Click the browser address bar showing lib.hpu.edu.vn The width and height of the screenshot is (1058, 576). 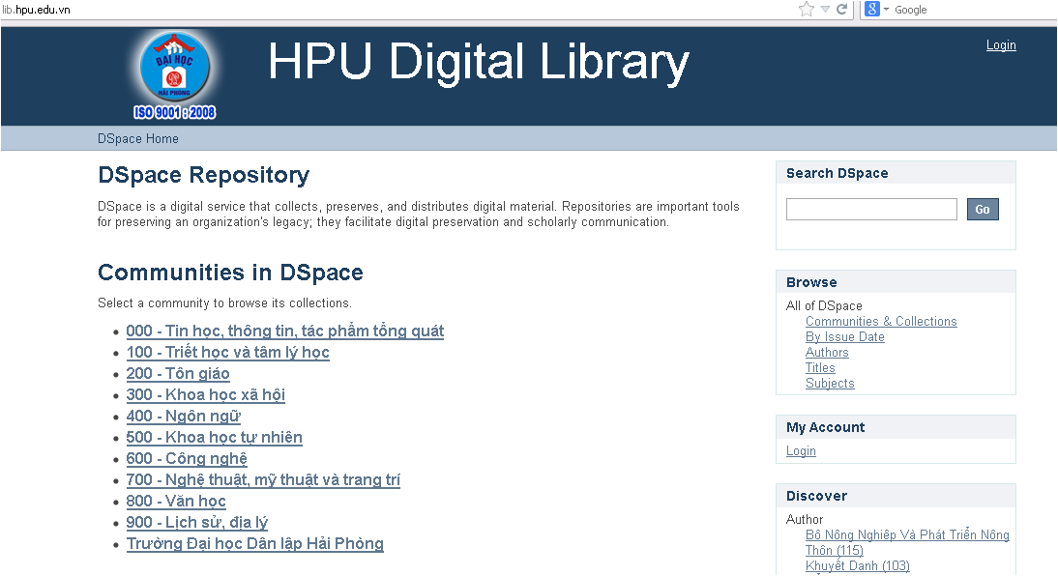[387, 9]
